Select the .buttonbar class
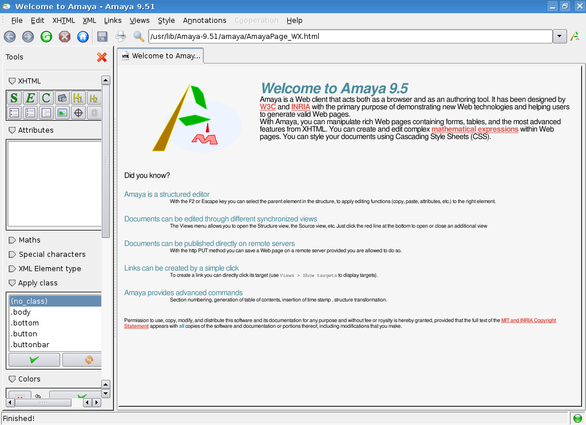This screenshot has width=586, height=425. 55,344
